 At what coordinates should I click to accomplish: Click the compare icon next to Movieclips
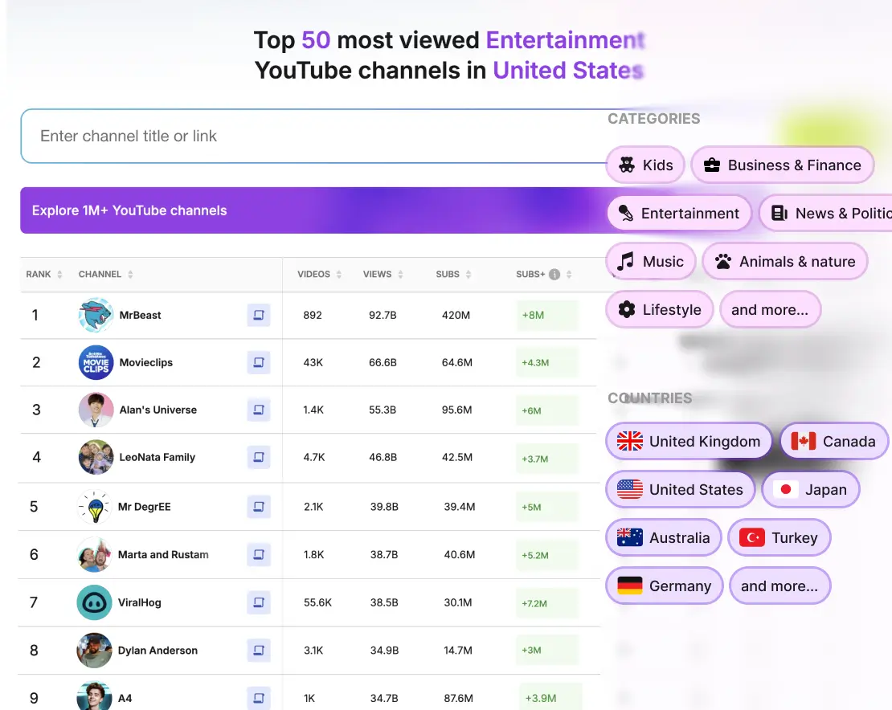(258, 363)
